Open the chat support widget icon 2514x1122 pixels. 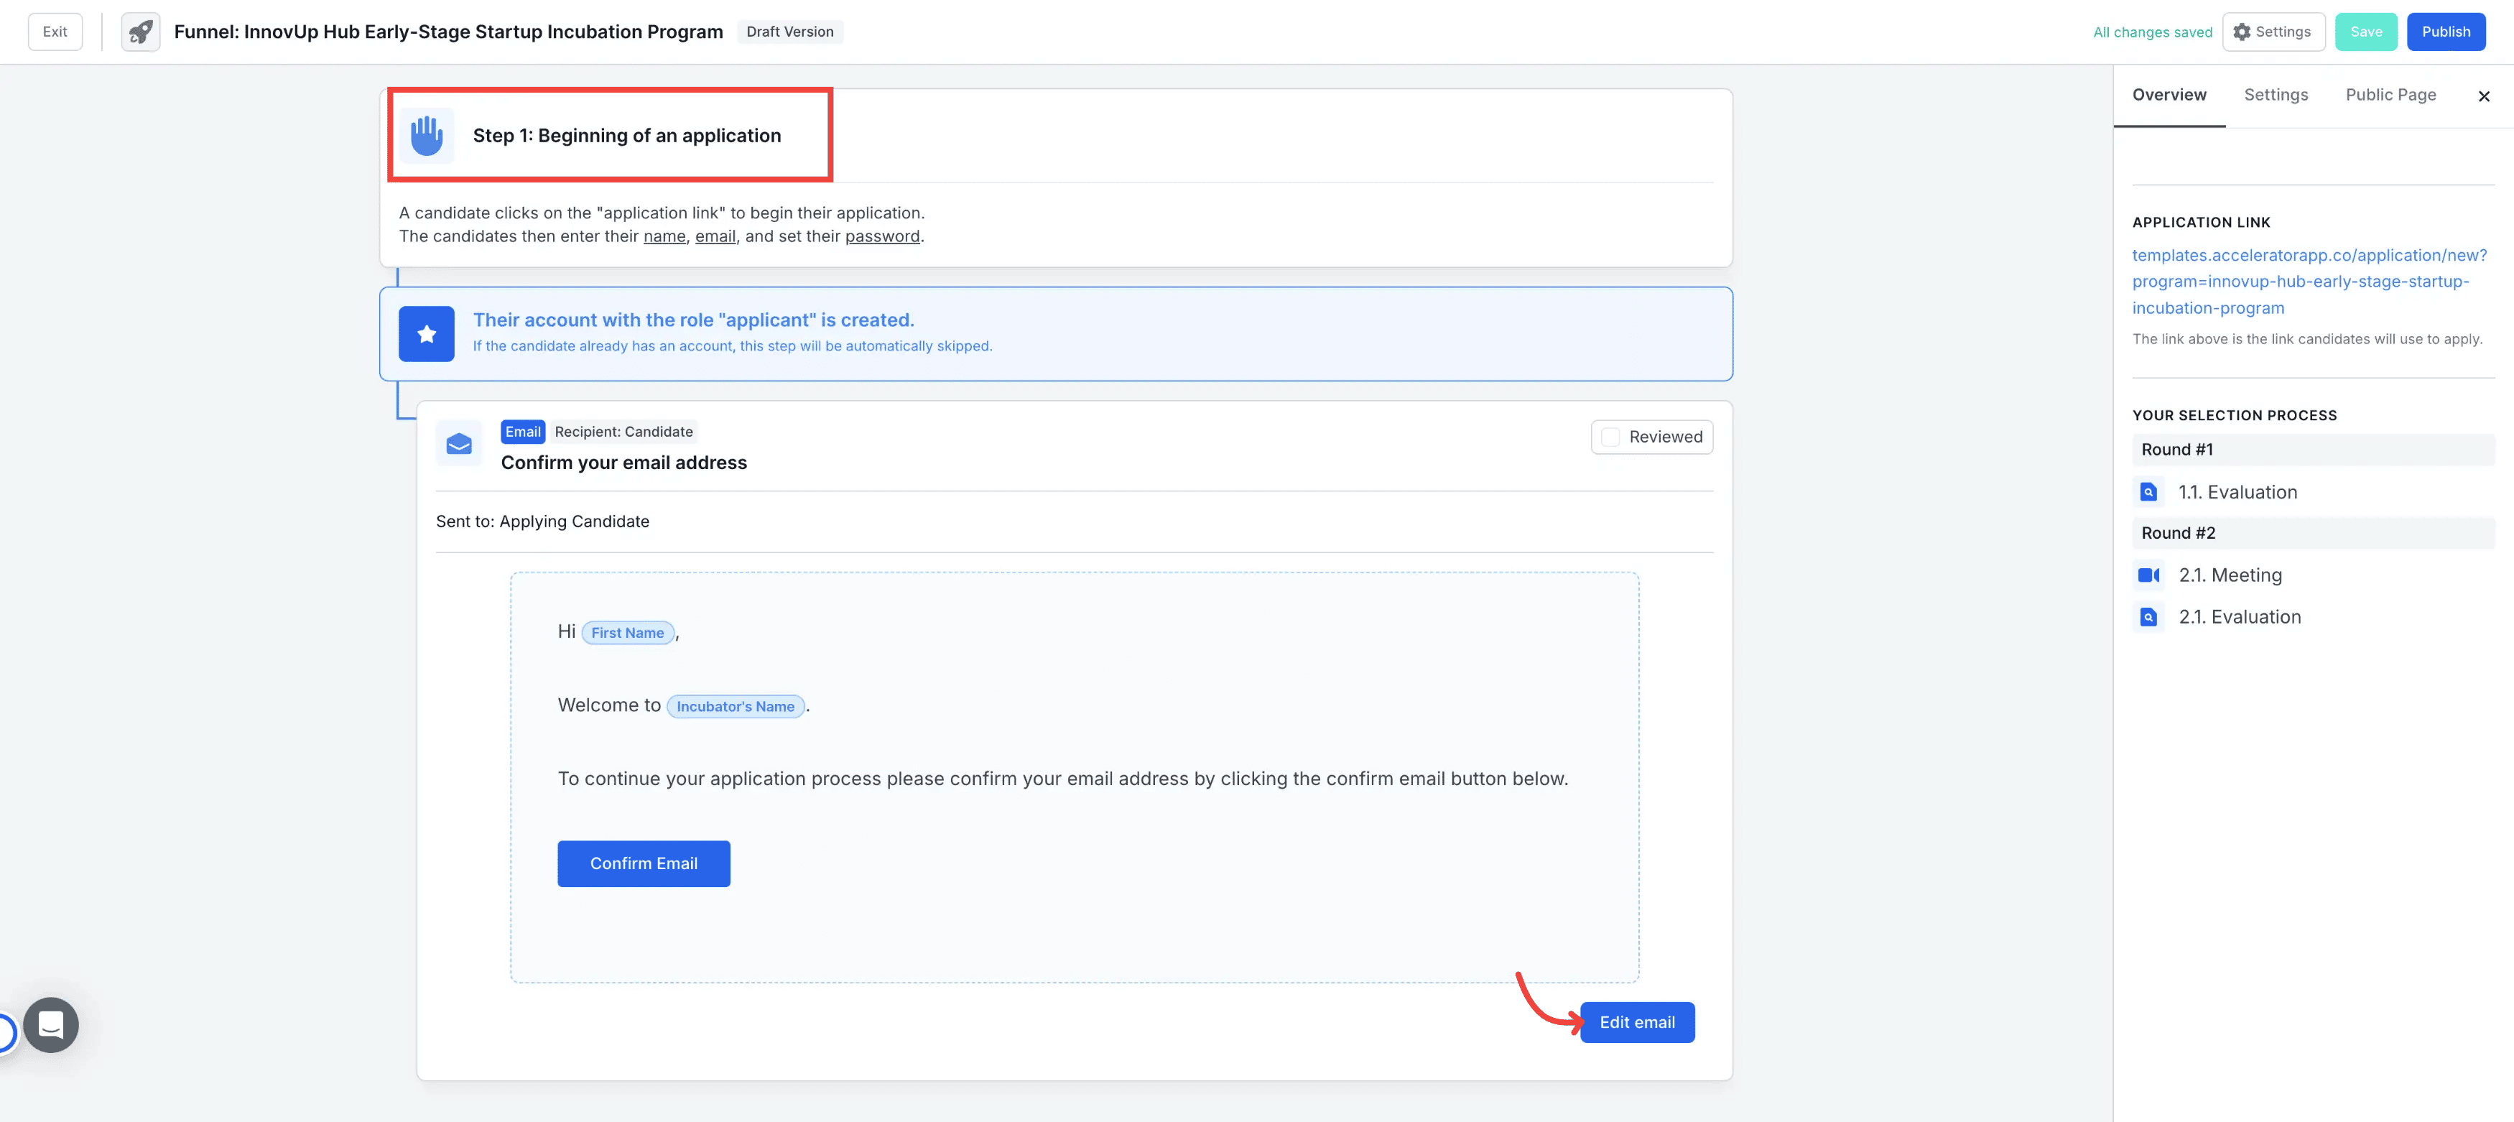[51, 1024]
